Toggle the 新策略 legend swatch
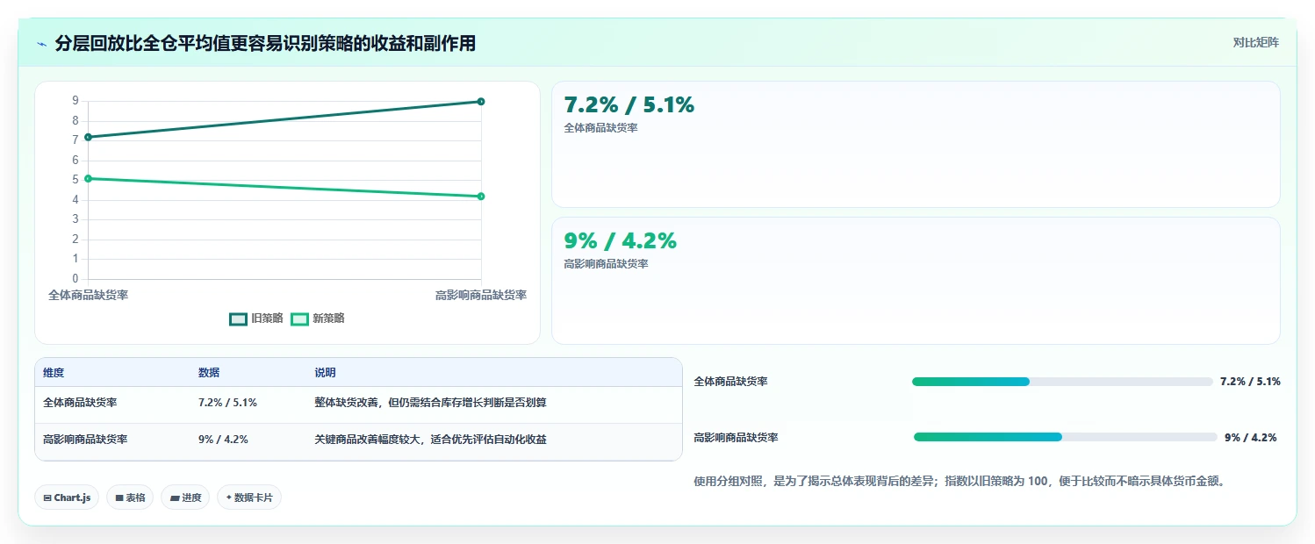This screenshot has width=1315, height=544. (299, 319)
